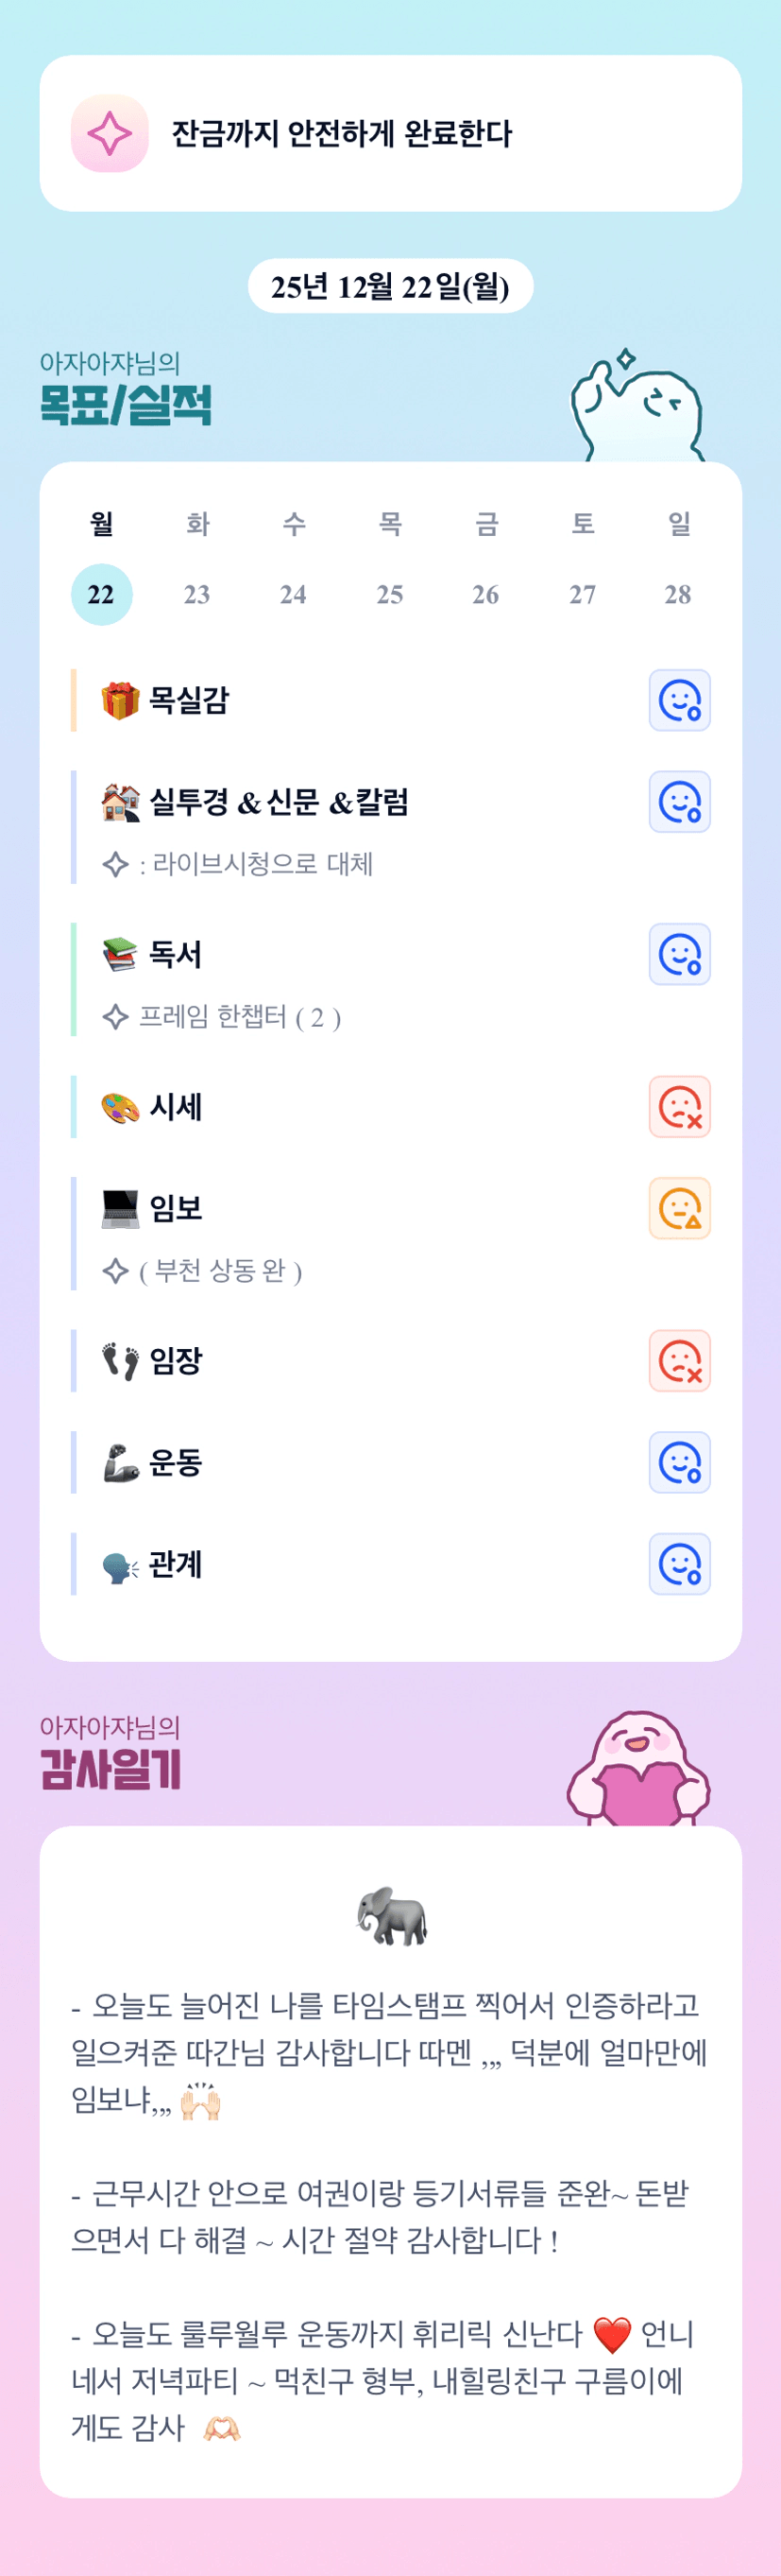Image resolution: width=781 pixels, height=2576 pixels.
Task: Toggle the status face for 실투경 & 신문 & 칼럼
Action: tap(679, 802)
